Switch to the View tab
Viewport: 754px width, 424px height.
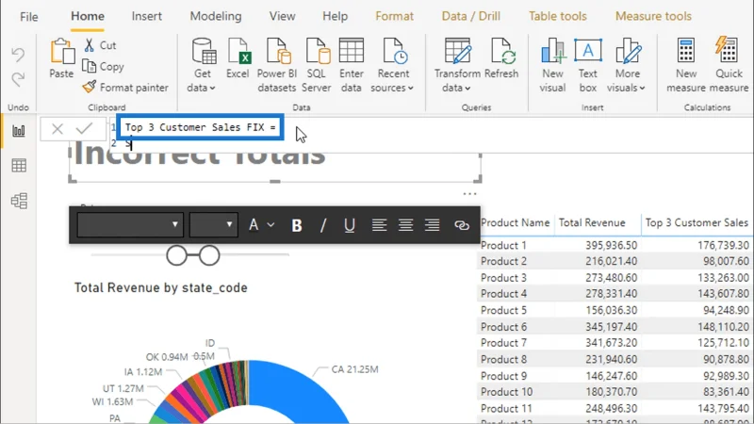click(282, 16)
